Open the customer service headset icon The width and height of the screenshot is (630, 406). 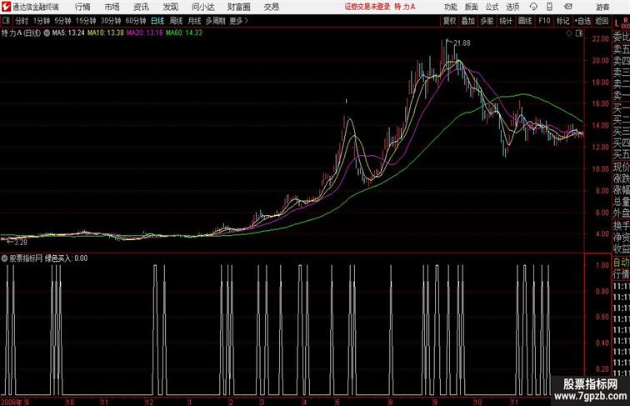(533, 7)
